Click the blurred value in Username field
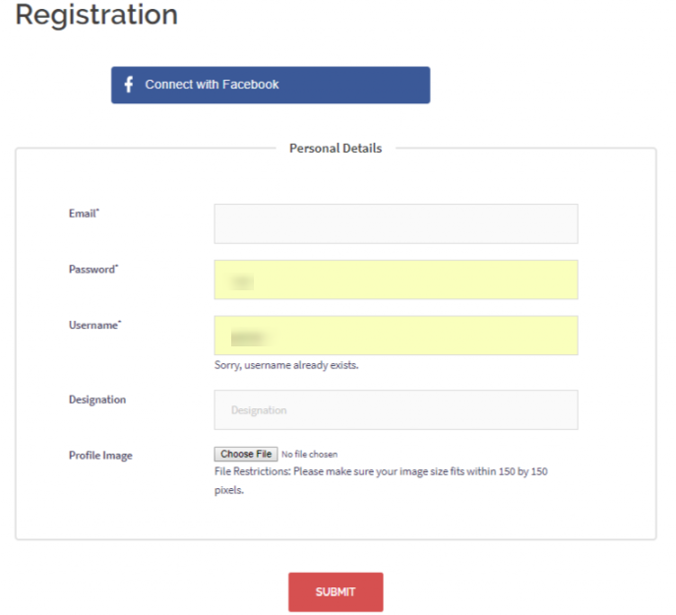This screenshot has height=615, width=676. pos(244,338)
